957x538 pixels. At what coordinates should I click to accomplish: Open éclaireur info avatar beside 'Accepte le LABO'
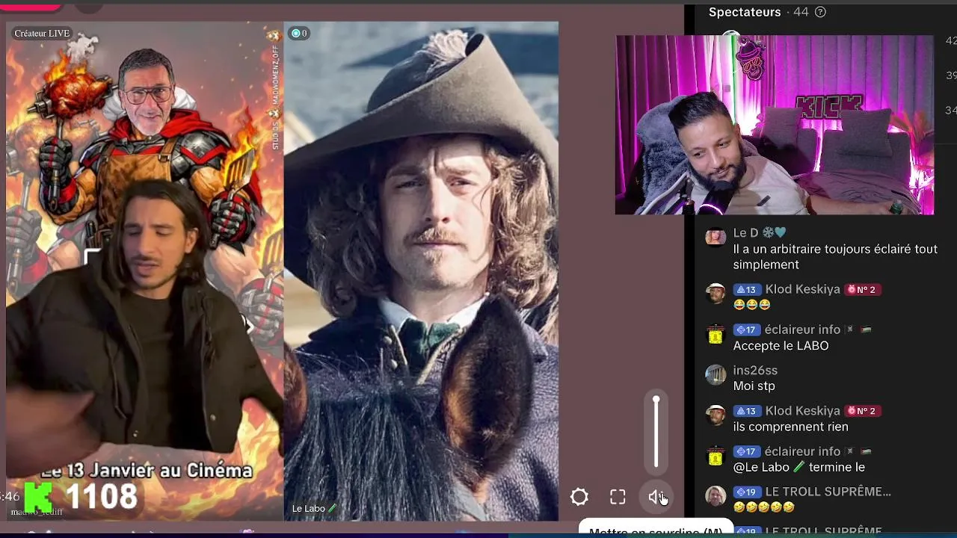pos(716,334)
